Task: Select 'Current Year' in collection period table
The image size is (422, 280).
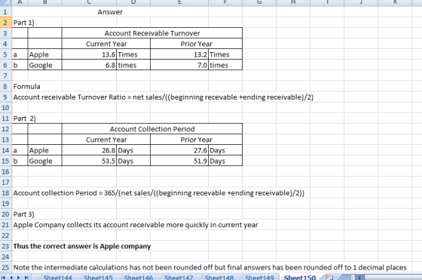Action: [106, 140]
